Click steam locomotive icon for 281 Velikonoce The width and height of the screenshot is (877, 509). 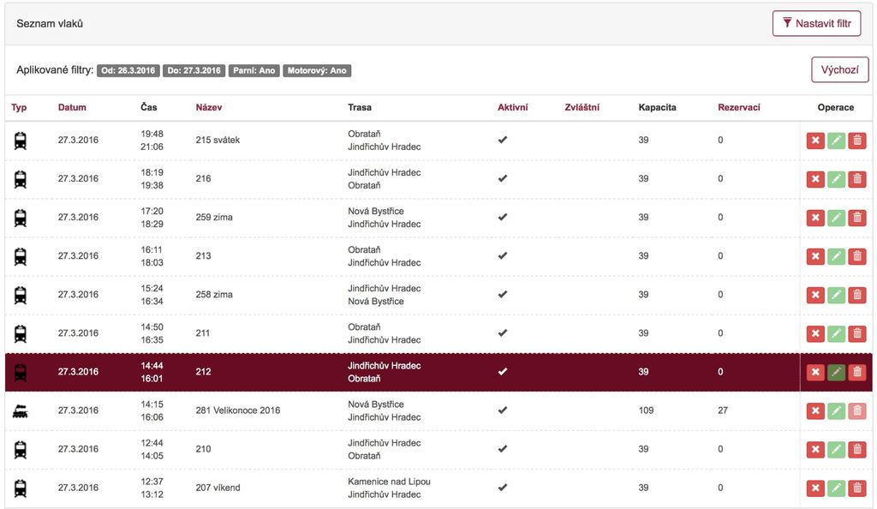[21, 411]
